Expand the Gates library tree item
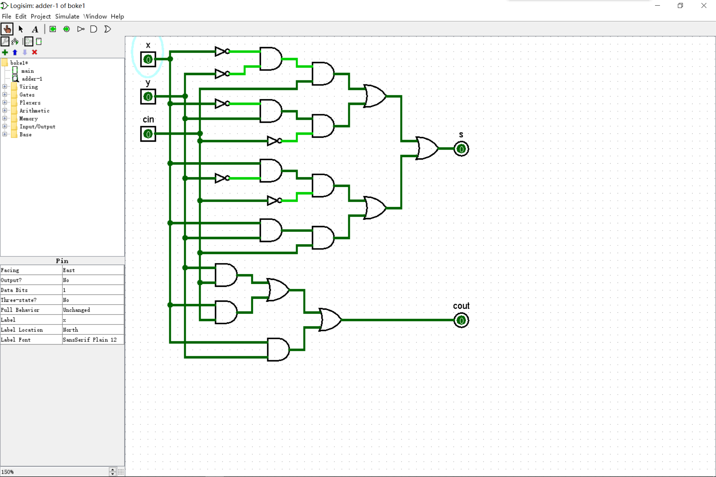716x477 pixels. 4,94
